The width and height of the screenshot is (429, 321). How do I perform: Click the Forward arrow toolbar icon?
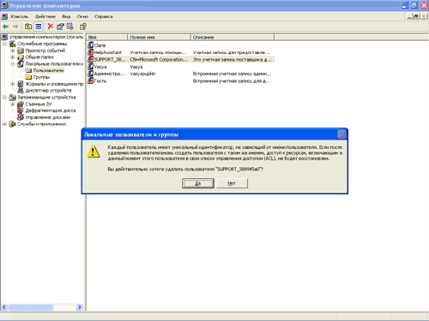tap(15, 27)
